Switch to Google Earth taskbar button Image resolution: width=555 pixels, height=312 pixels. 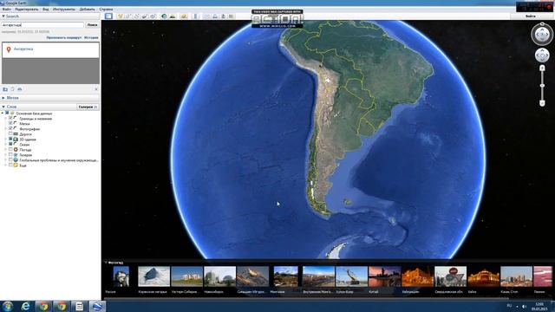point(97,306)
